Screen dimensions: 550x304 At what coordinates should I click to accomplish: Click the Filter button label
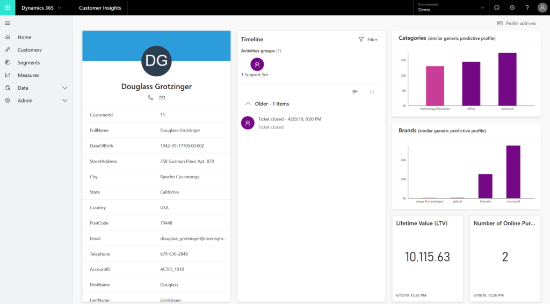[x=372, y=40]
